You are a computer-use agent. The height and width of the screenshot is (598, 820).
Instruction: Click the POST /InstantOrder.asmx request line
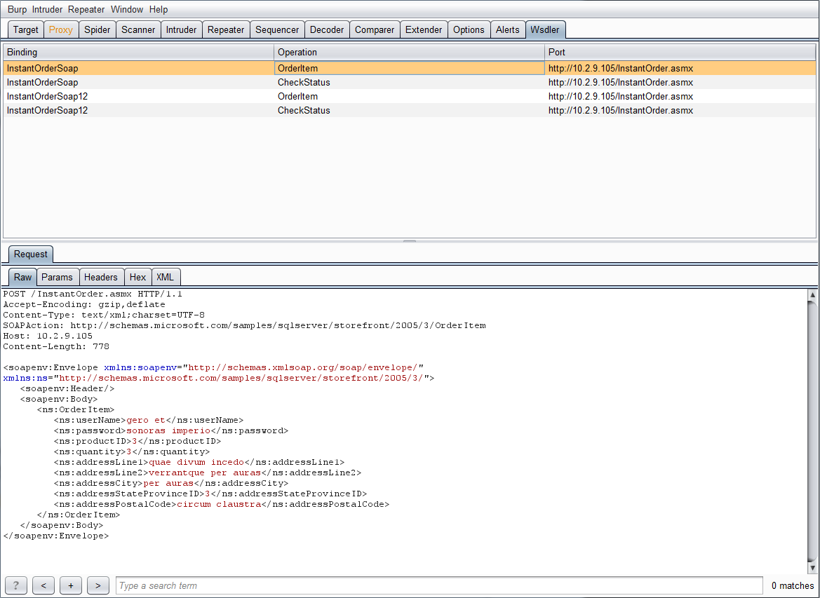pos(93,294)
